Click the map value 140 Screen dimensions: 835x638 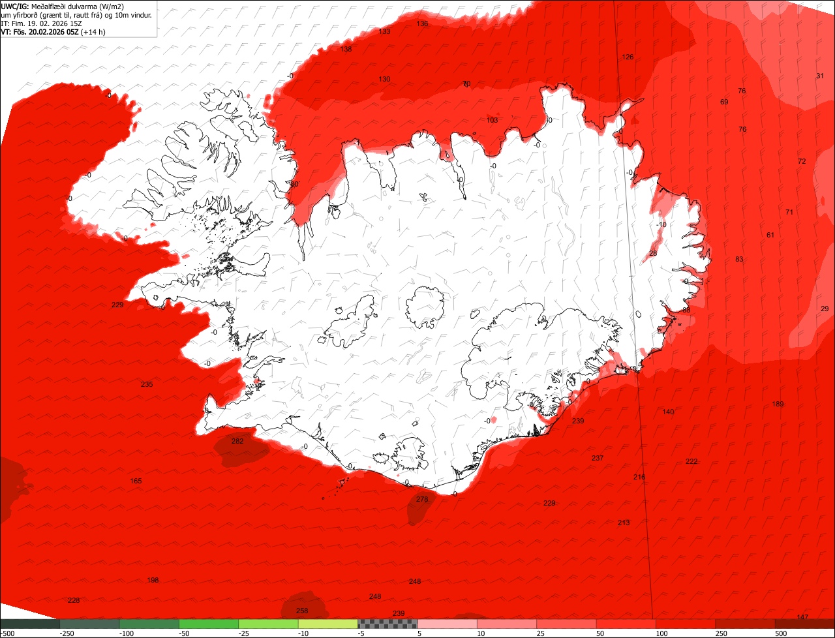(x=668, y=412)
